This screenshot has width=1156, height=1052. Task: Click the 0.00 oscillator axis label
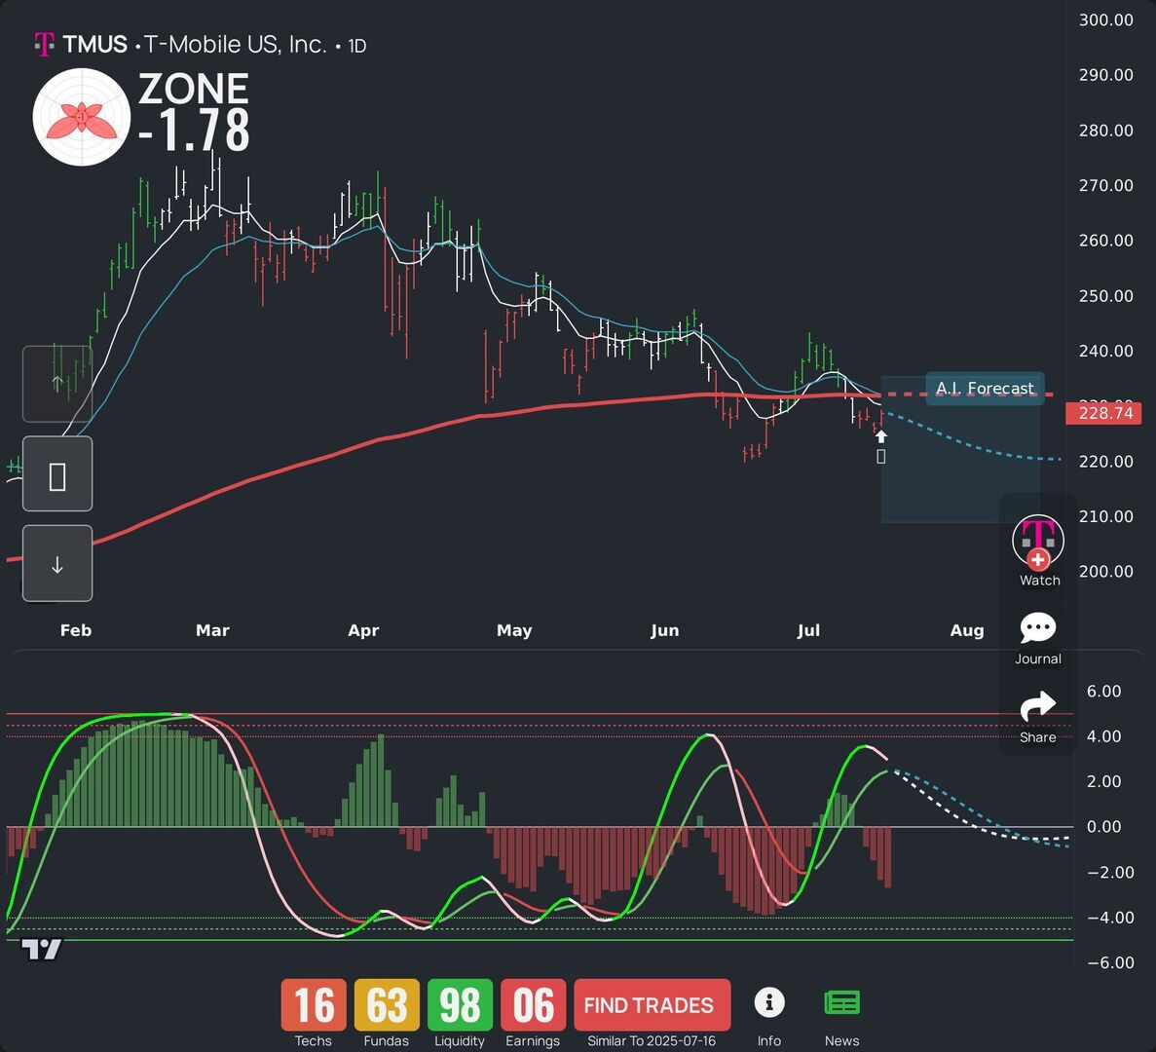pos(1103,826)
